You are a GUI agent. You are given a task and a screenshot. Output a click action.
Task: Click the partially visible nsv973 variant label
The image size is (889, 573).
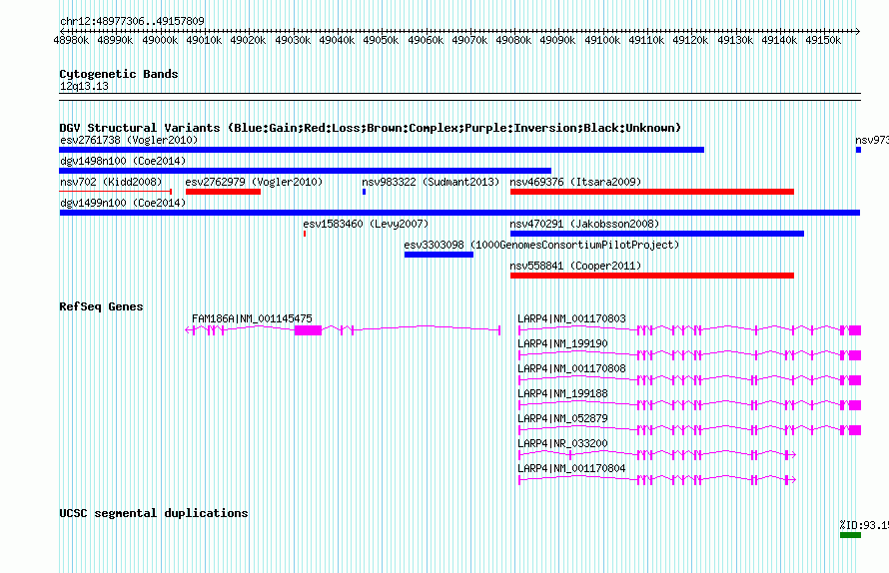coord(872,140)
